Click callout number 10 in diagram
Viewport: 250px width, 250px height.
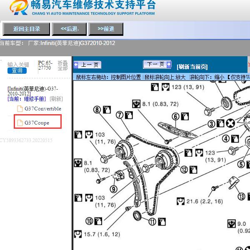pos(89,221)
